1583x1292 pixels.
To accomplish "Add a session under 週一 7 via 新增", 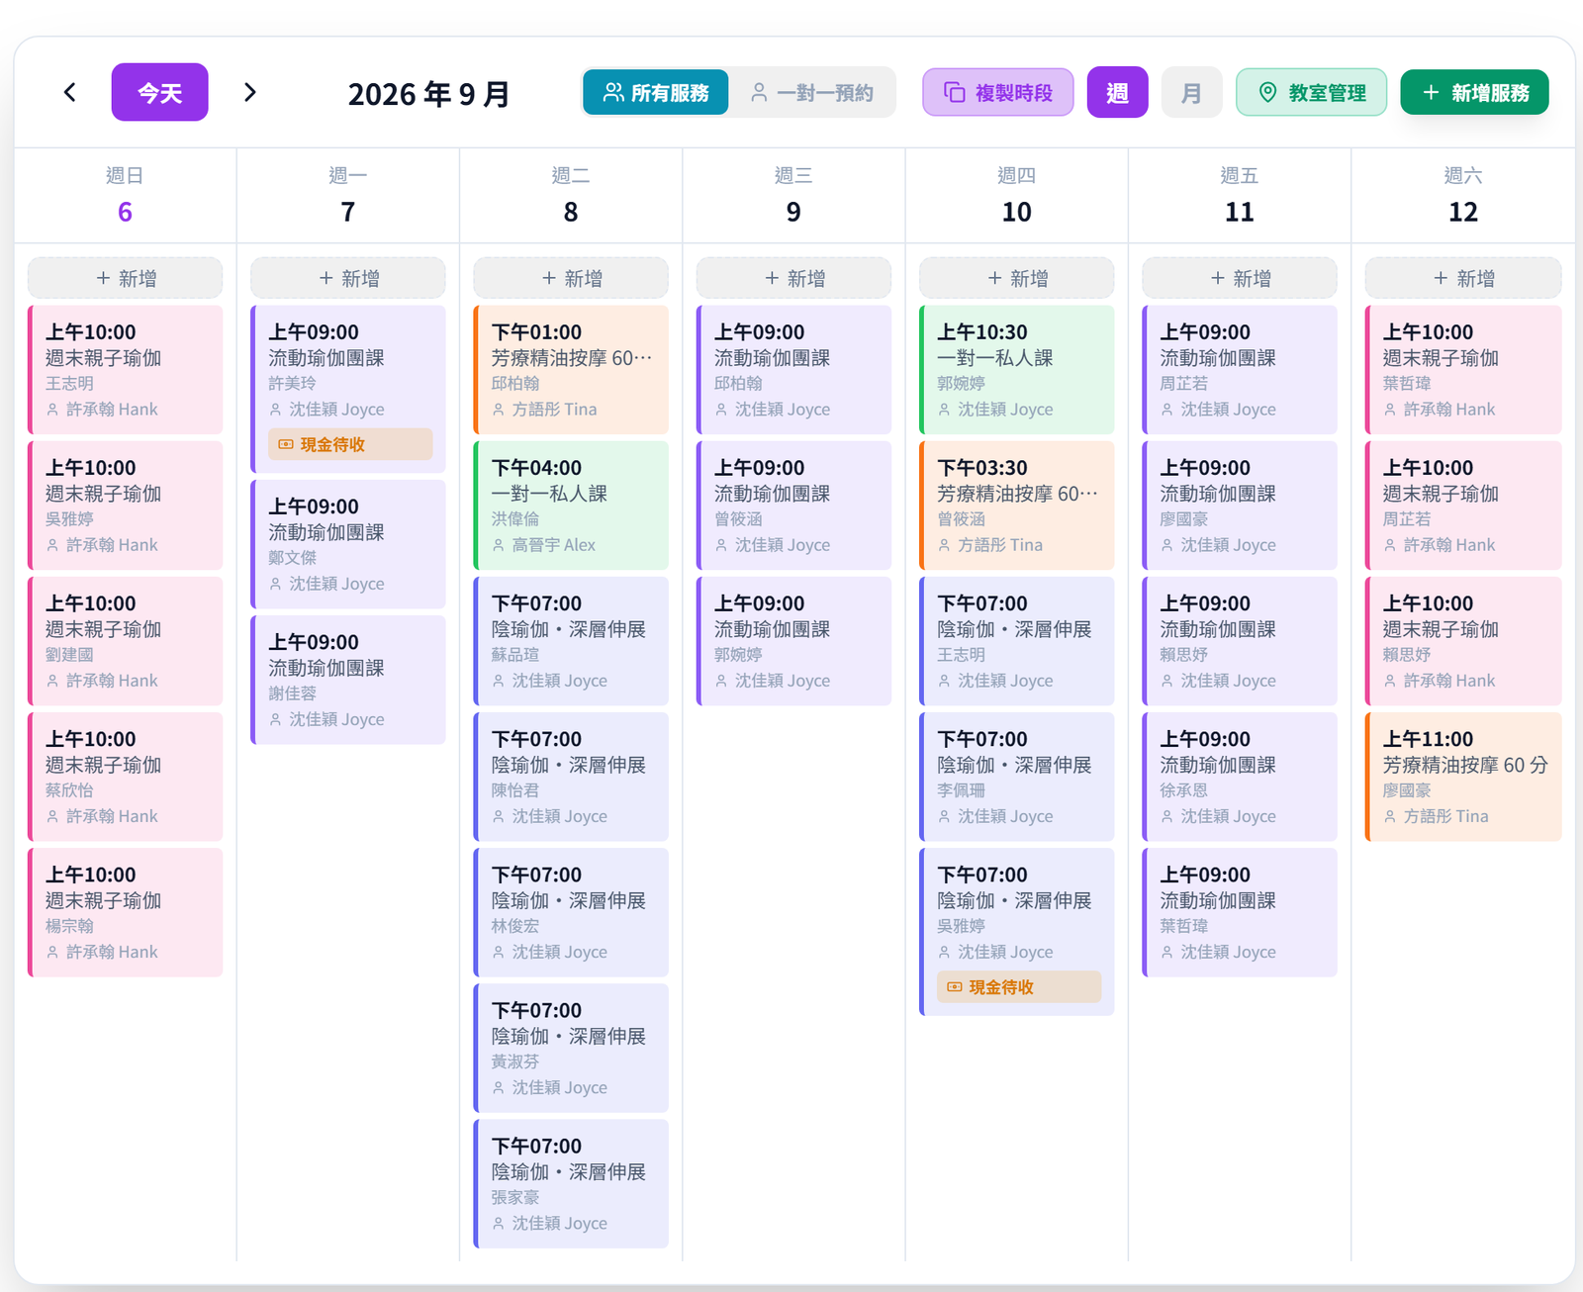I will coord(348,278).
